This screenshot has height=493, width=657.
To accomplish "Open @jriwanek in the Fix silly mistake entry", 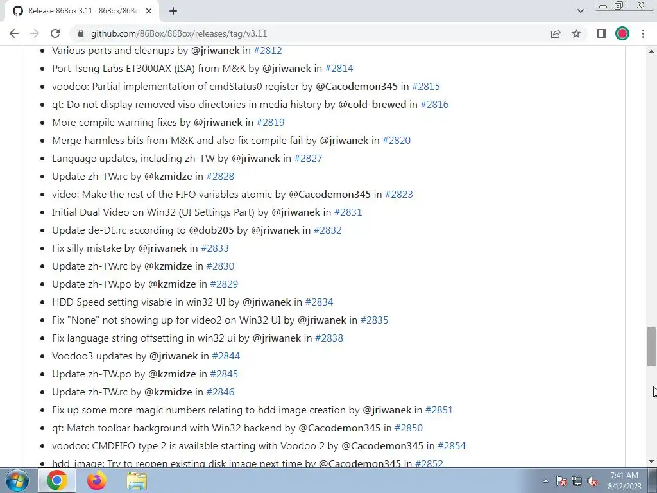I will point(162,248).
